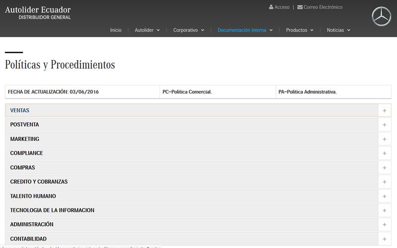Expand TECNOLOGIA DE LA INFORMACION section
Screen dimensions: 397x248
point(52,210)
